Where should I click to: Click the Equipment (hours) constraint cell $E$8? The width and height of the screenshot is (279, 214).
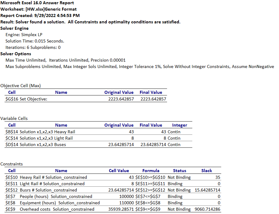(11, 203)
